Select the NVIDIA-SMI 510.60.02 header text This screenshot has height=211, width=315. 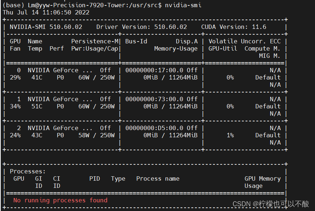(46, 27)
